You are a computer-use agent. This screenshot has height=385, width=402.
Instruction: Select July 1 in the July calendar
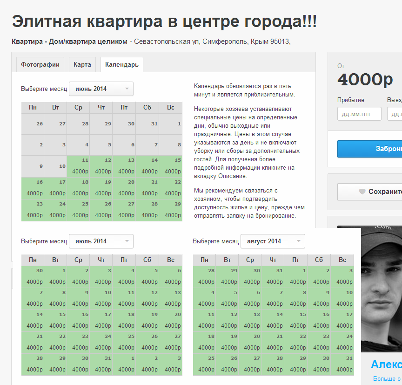56,276
